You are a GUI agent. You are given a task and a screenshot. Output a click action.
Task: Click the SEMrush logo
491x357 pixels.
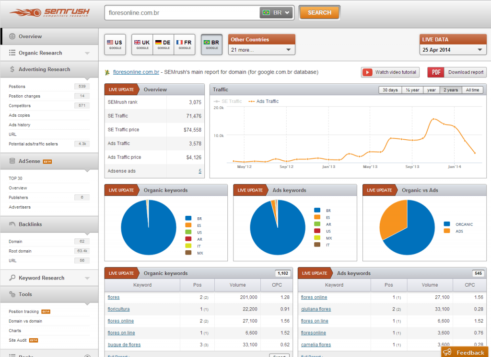click(48, 12)
